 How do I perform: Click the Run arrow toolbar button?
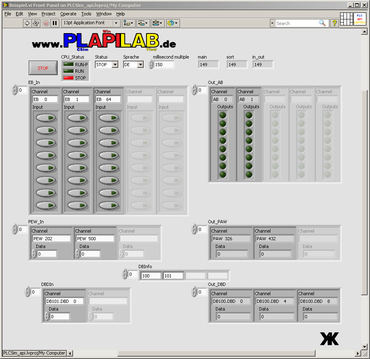(x=27, y=23)
